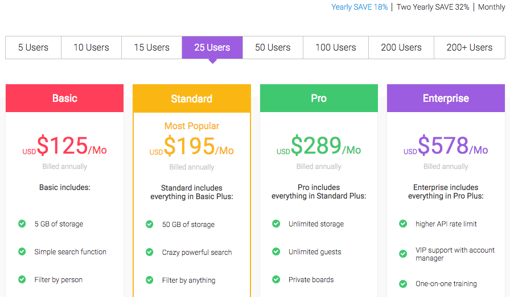
Task: Switch to the 50 Users tab
Action: click(273, 48)
